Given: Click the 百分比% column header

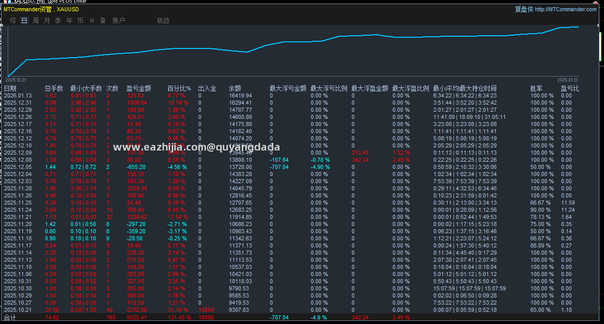Looking at the screenshot, I should click(179, 88).
